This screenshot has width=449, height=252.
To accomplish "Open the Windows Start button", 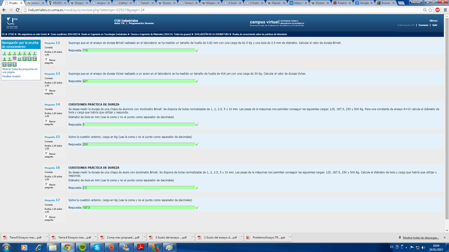I will (6, 247).
